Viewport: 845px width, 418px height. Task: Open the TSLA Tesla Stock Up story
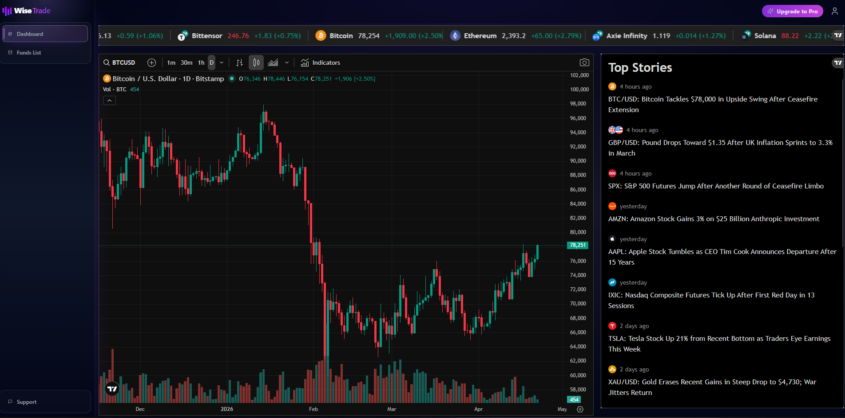[x=719, y=344]
